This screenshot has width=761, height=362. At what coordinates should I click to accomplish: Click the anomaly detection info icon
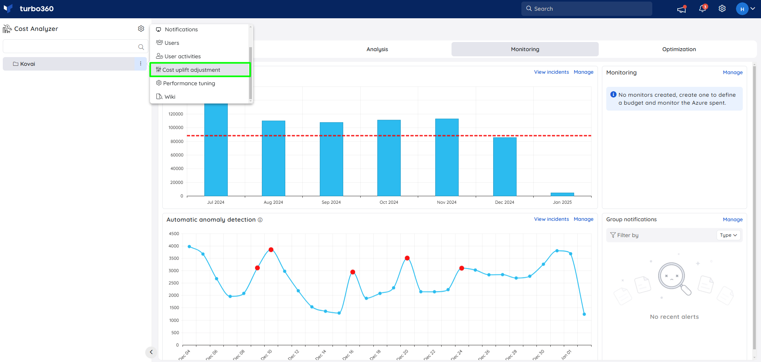(260, 220)
